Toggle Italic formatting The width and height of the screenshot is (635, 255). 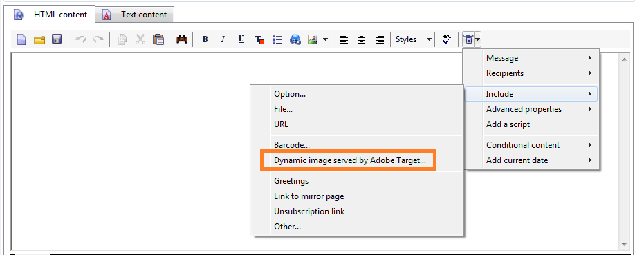[x=223, y=39]
